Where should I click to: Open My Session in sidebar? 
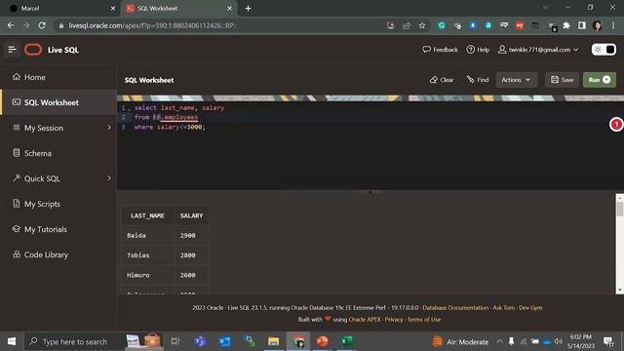44,128
